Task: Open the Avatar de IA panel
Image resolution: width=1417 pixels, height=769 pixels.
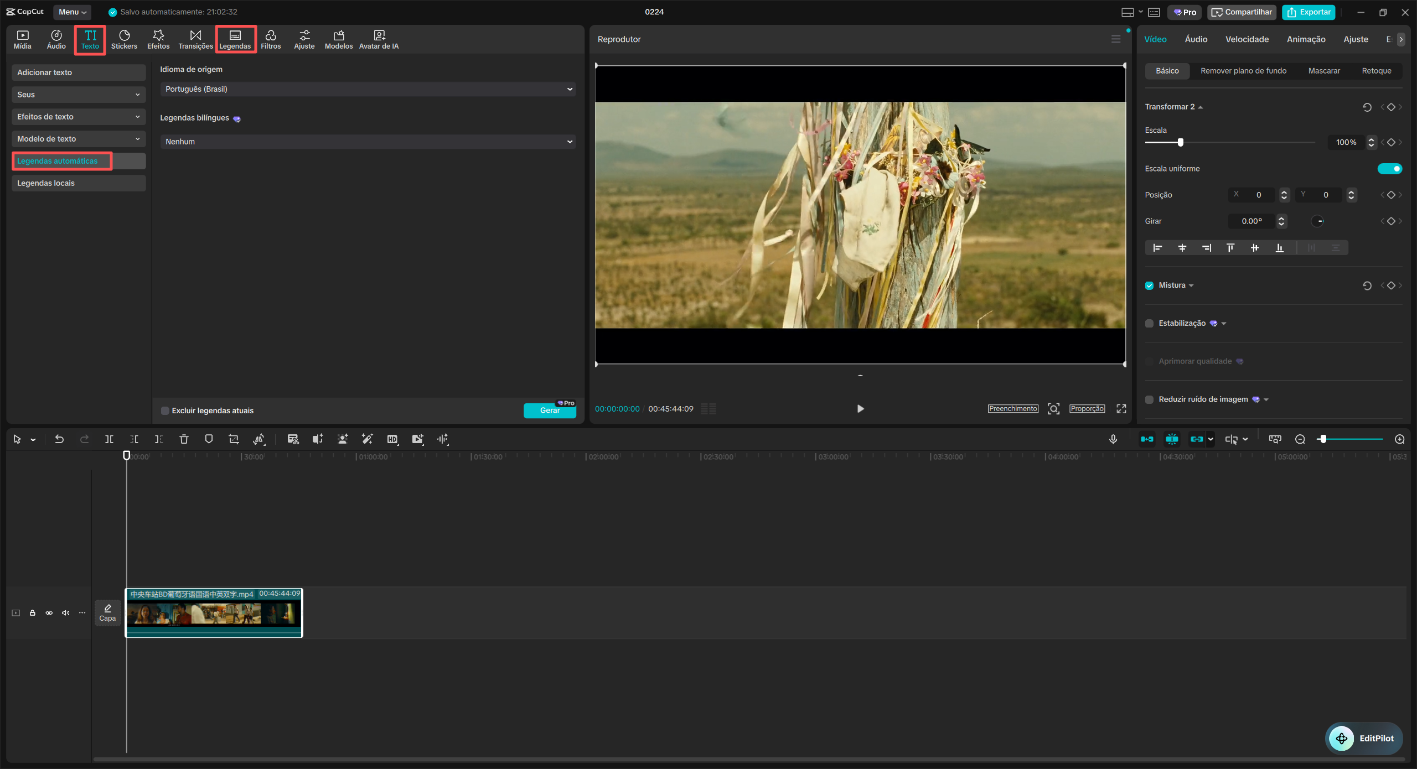Action: tap(379, 39)
